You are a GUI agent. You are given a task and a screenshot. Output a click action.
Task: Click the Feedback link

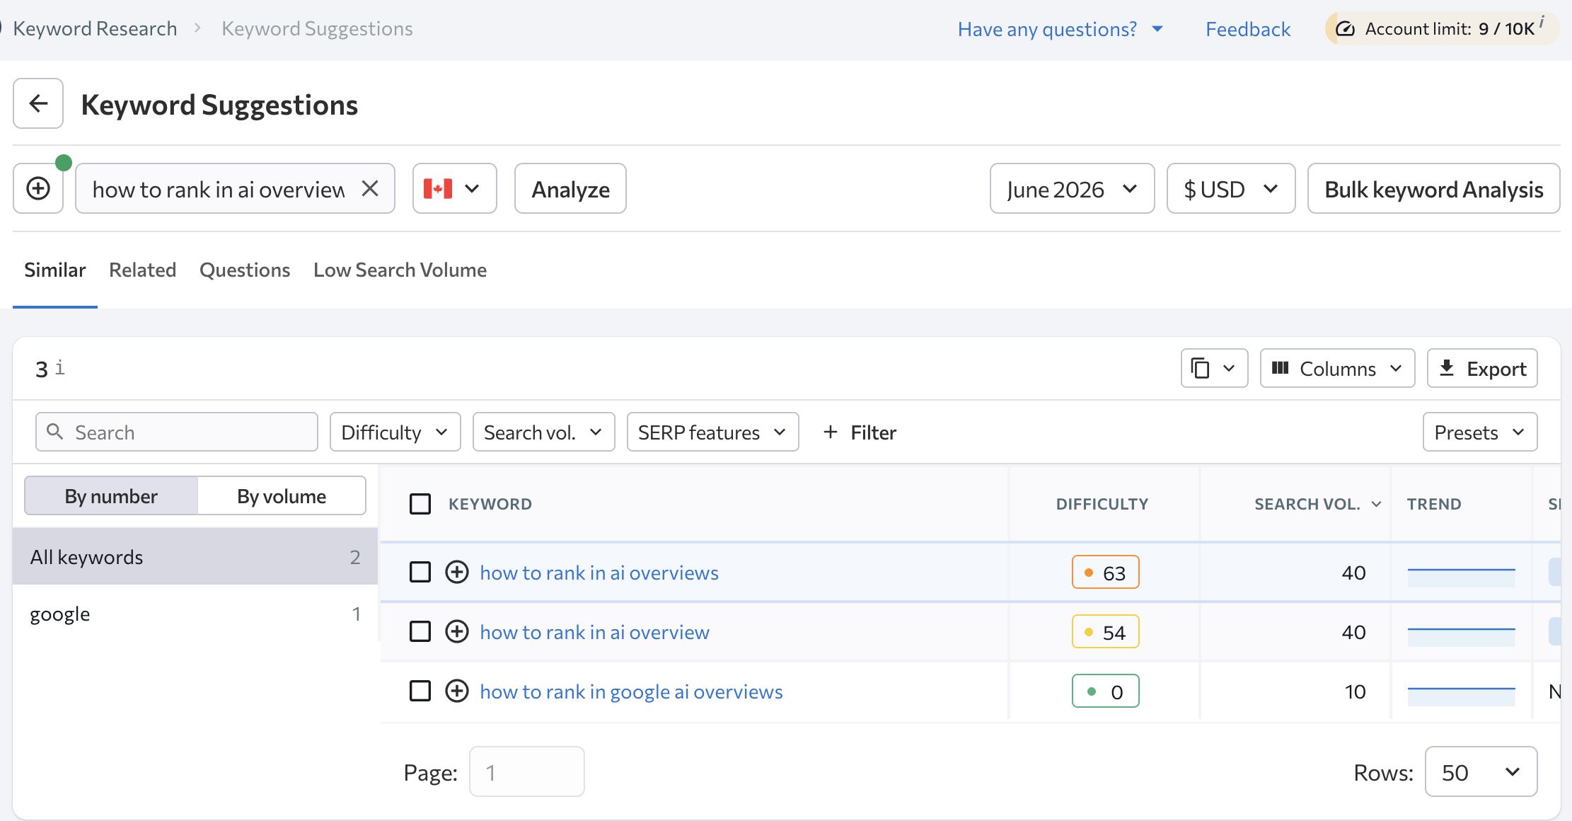[x=1248, y=29]
